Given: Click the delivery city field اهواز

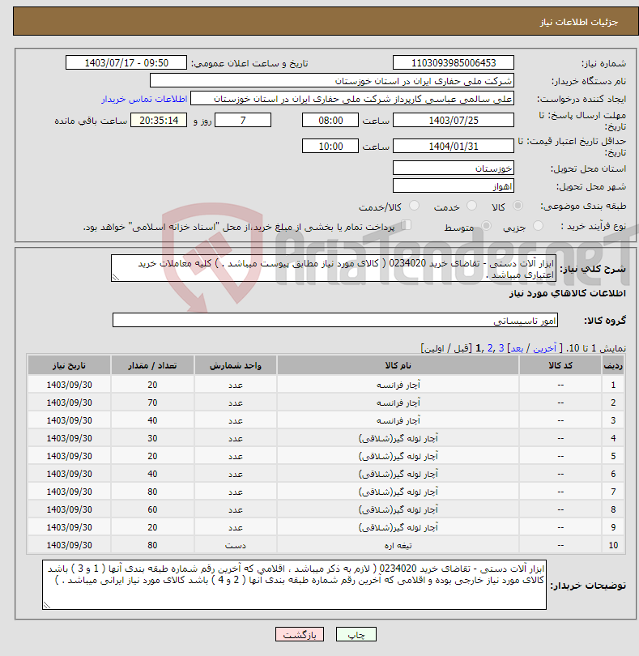Looking at the screenshot, I should pyautogui.click(x=454, y=185).
